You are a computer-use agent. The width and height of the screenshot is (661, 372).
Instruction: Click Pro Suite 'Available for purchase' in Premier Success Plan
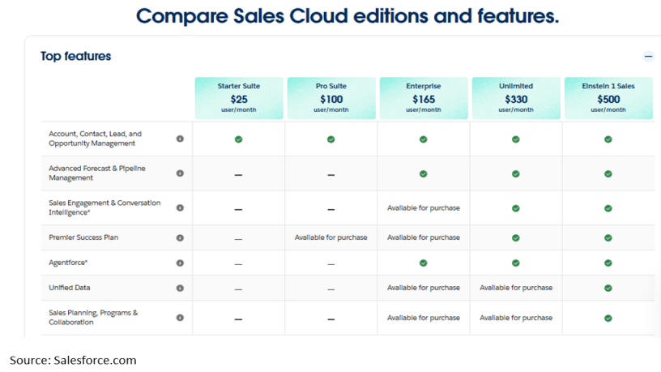point(331,237)
